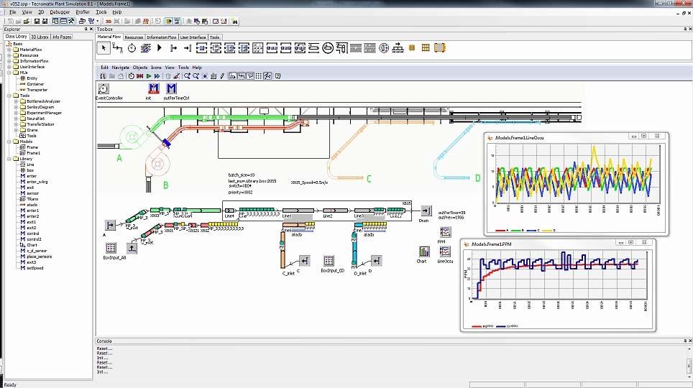
Task: Pick the Source icon in the Toolbox
Action: [x=174, y=48]
